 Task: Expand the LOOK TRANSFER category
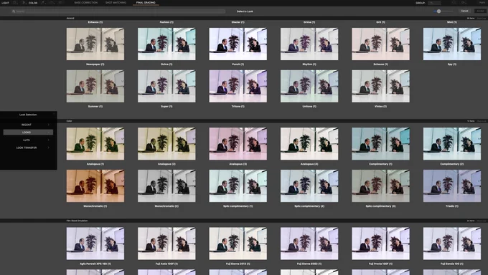[x=28, y=148]
